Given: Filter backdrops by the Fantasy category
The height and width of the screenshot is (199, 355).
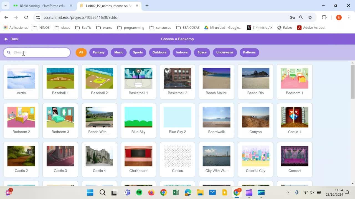Looking at the screenshot, I should 98,52.
